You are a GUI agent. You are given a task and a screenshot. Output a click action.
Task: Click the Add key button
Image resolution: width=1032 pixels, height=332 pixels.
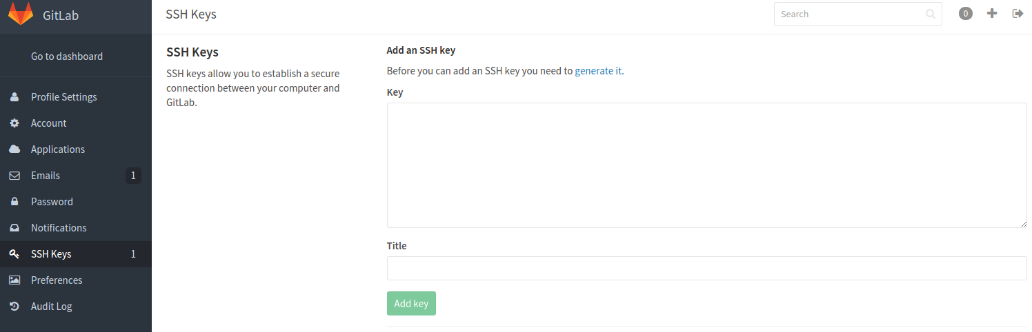411,304
